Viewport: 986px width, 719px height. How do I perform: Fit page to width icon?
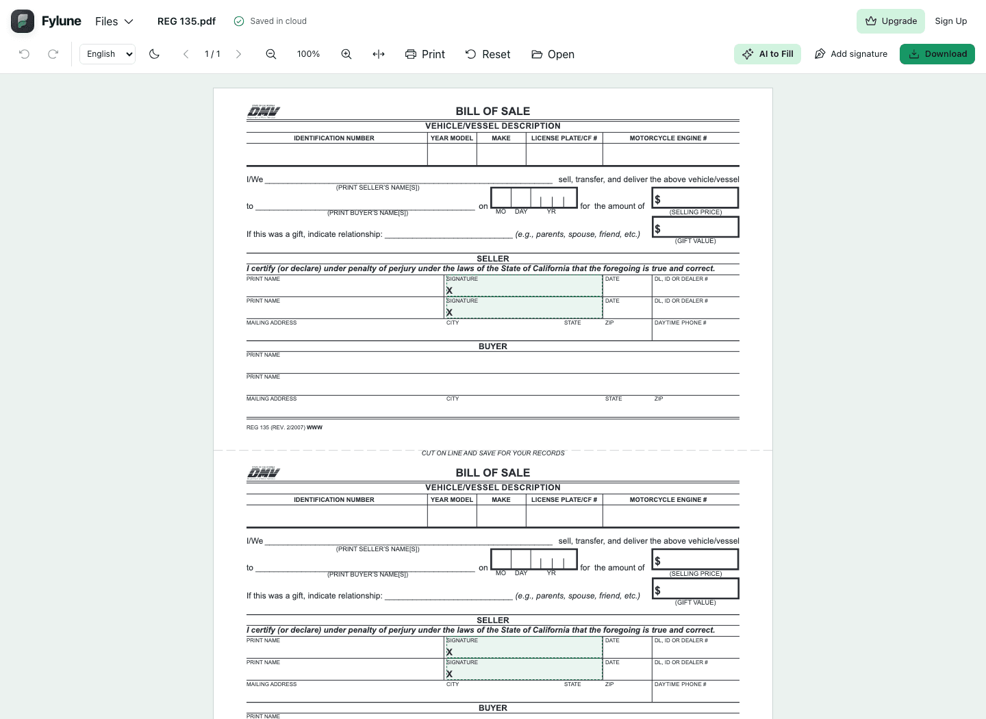[x=379, y=54]
